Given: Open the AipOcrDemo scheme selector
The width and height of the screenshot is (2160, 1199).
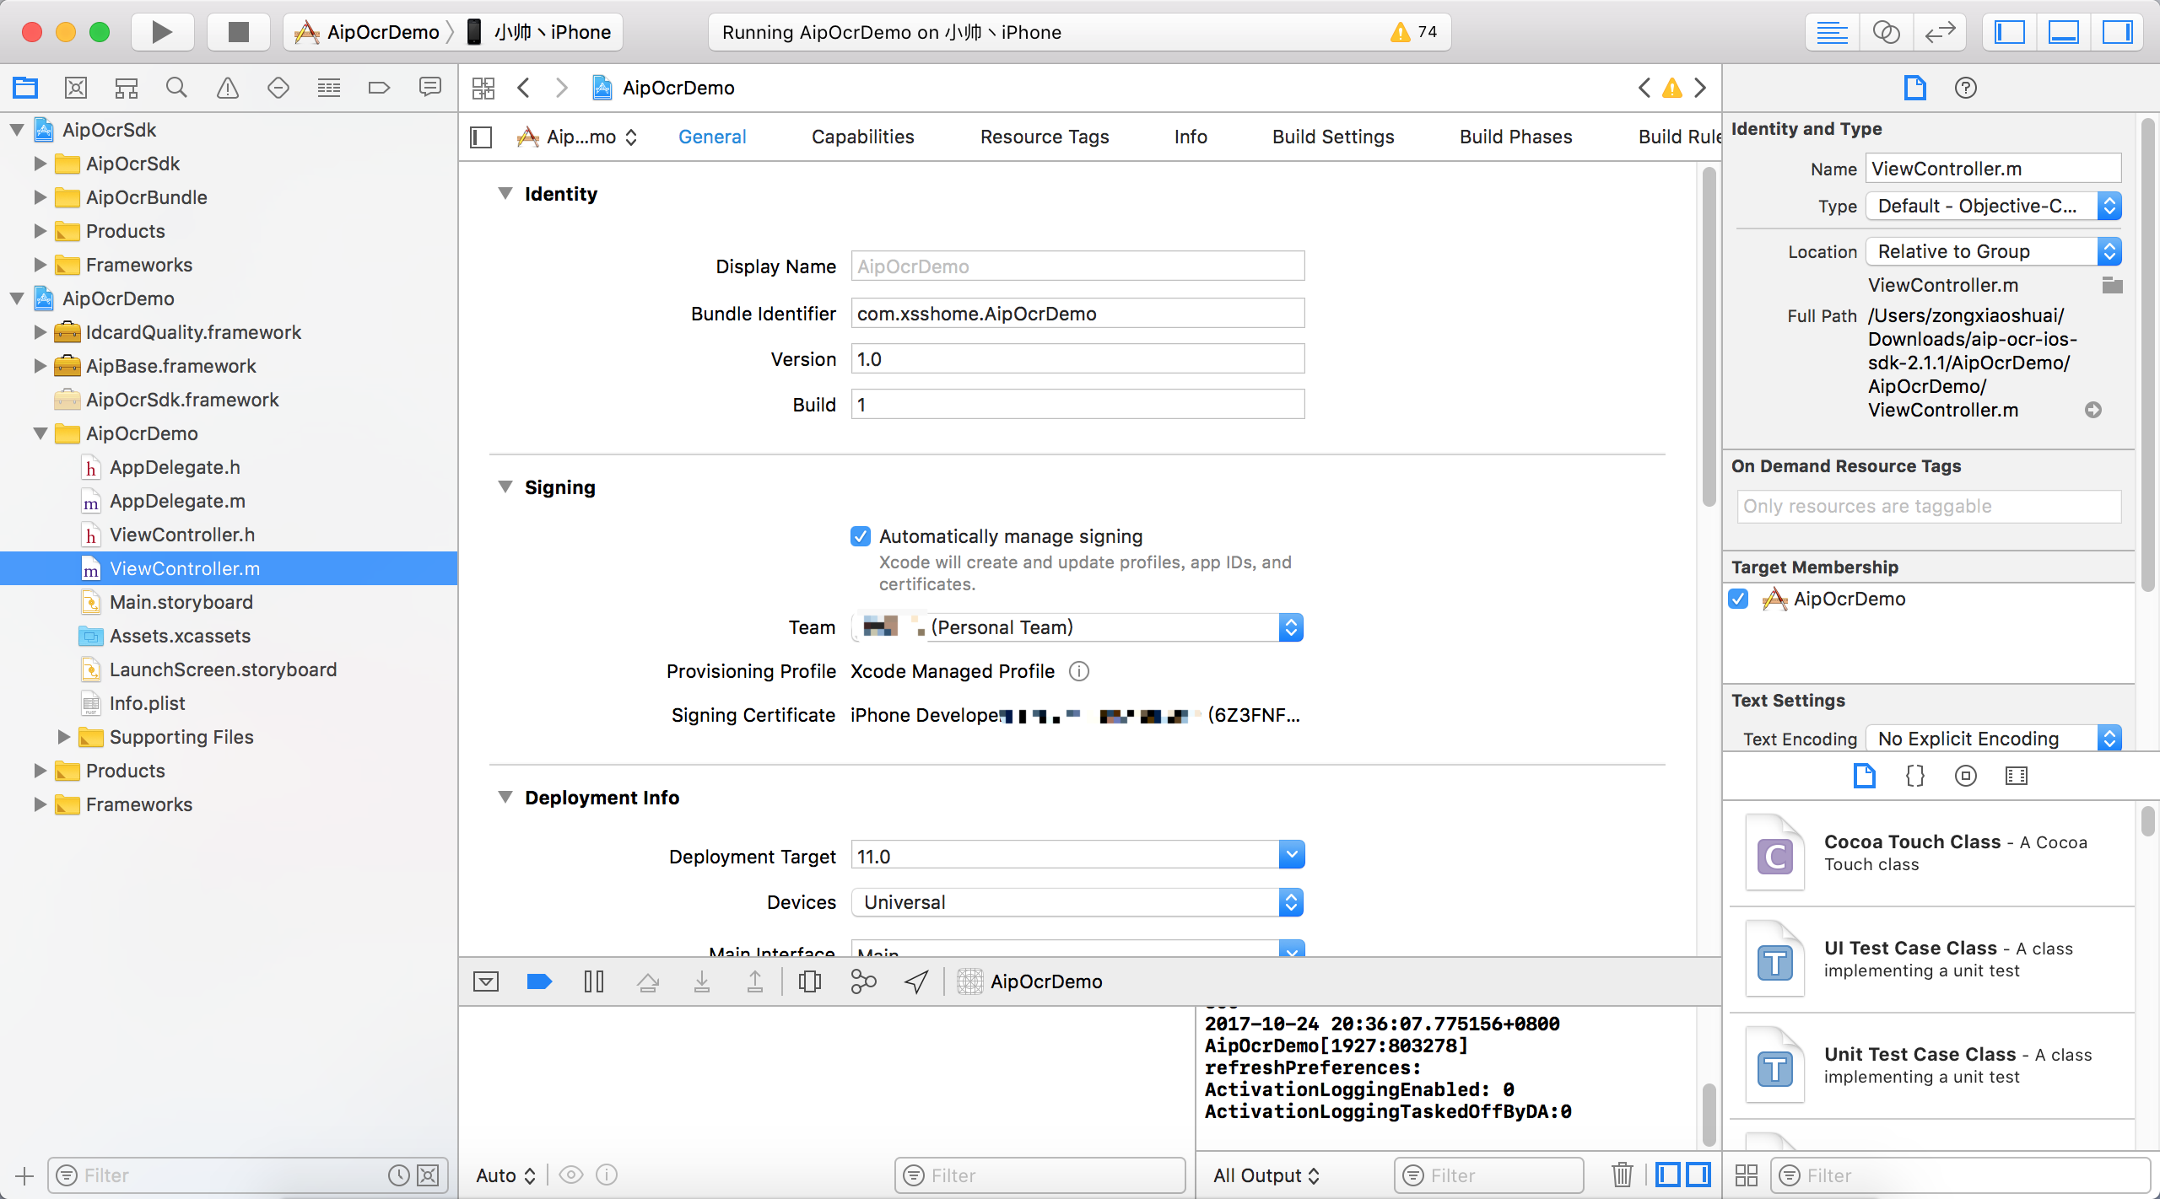Looking at the screenshot, I should (367, 32).
